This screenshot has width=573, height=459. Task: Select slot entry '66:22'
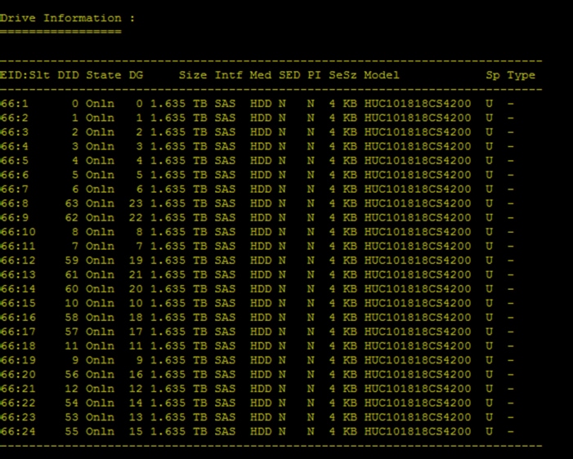point(17,403)
